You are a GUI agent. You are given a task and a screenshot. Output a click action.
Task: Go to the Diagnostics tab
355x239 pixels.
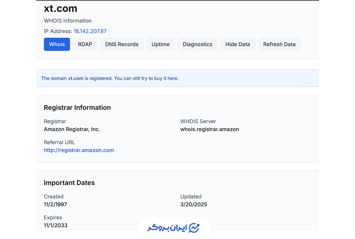click(x=197, y=44)
